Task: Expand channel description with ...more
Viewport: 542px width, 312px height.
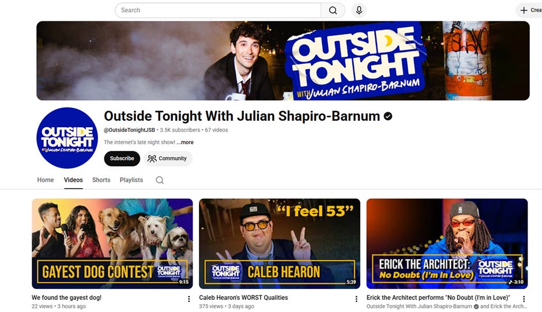Action: coord(185,142)
